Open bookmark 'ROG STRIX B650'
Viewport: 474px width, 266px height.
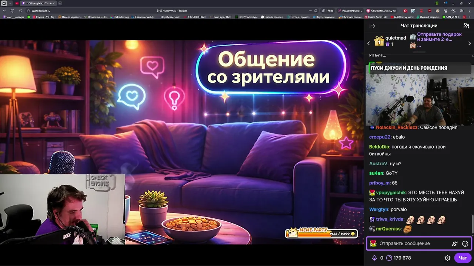pyautogui.click(x=194, y=17)
